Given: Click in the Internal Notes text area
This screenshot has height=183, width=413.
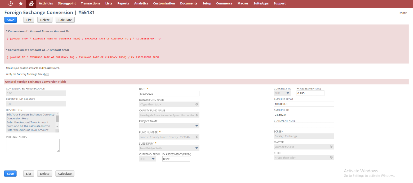Looking at the screenshot, I should [x=33, y=145].
